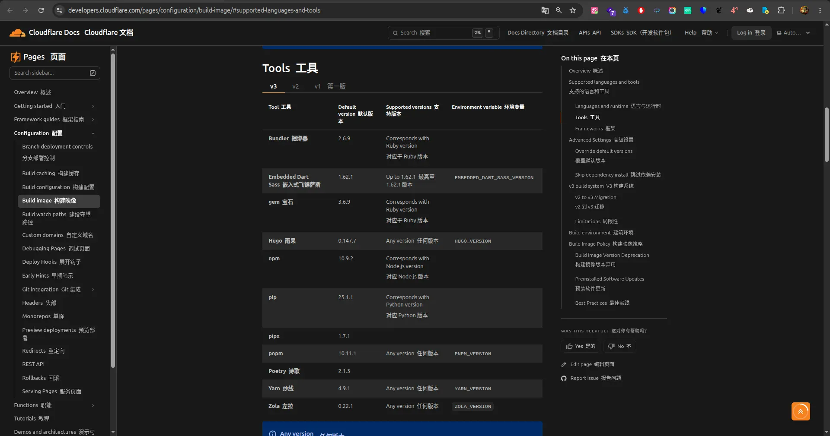Click PNPM_VERSION environment variable text

click(472, 354)
